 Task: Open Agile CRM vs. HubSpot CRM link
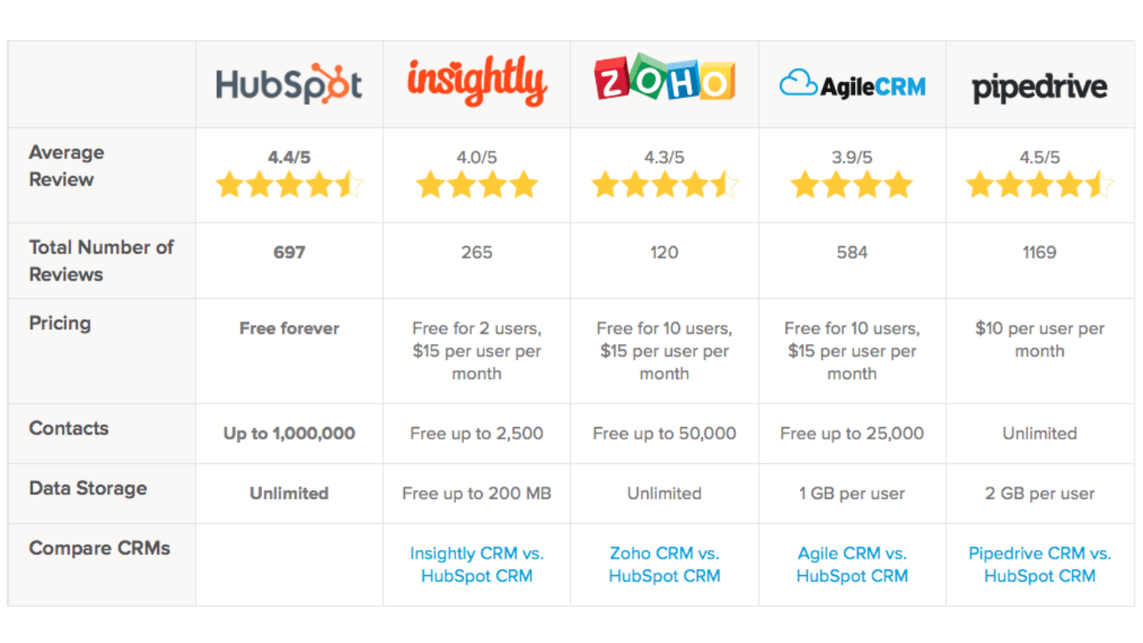852,564
